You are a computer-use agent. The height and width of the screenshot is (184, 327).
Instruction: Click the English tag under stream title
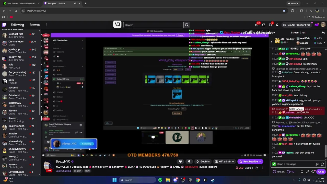[x=78, y=171]
